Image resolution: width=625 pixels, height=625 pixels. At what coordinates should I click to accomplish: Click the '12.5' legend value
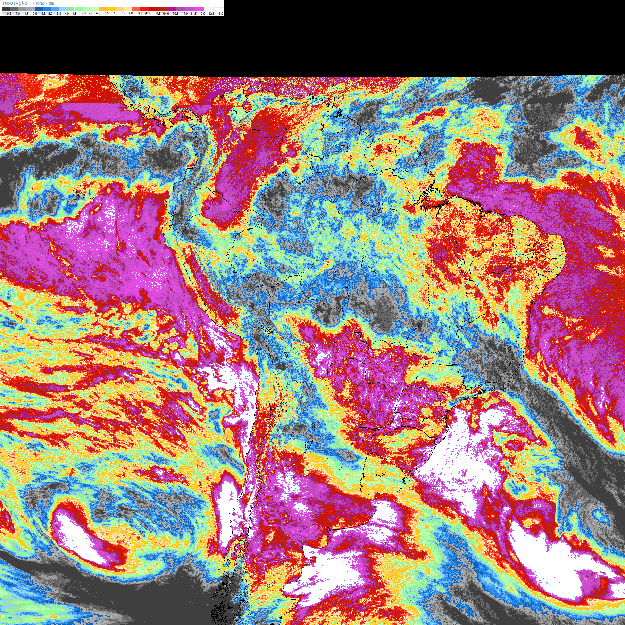click(x=211, y=14)
